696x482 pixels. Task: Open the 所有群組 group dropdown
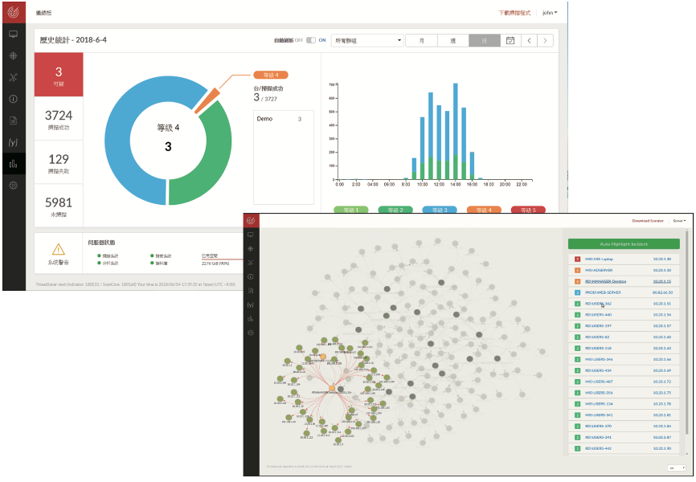[x=367, y=40]
